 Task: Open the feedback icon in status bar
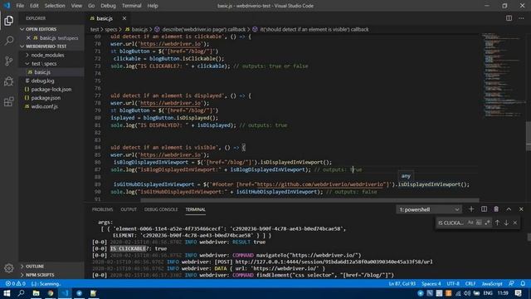pos(511,283)
